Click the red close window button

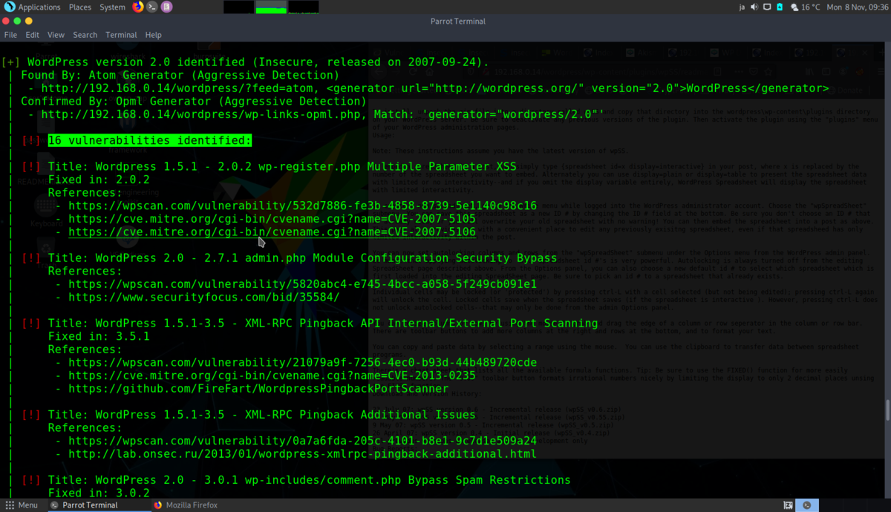(x=7, y=21)
